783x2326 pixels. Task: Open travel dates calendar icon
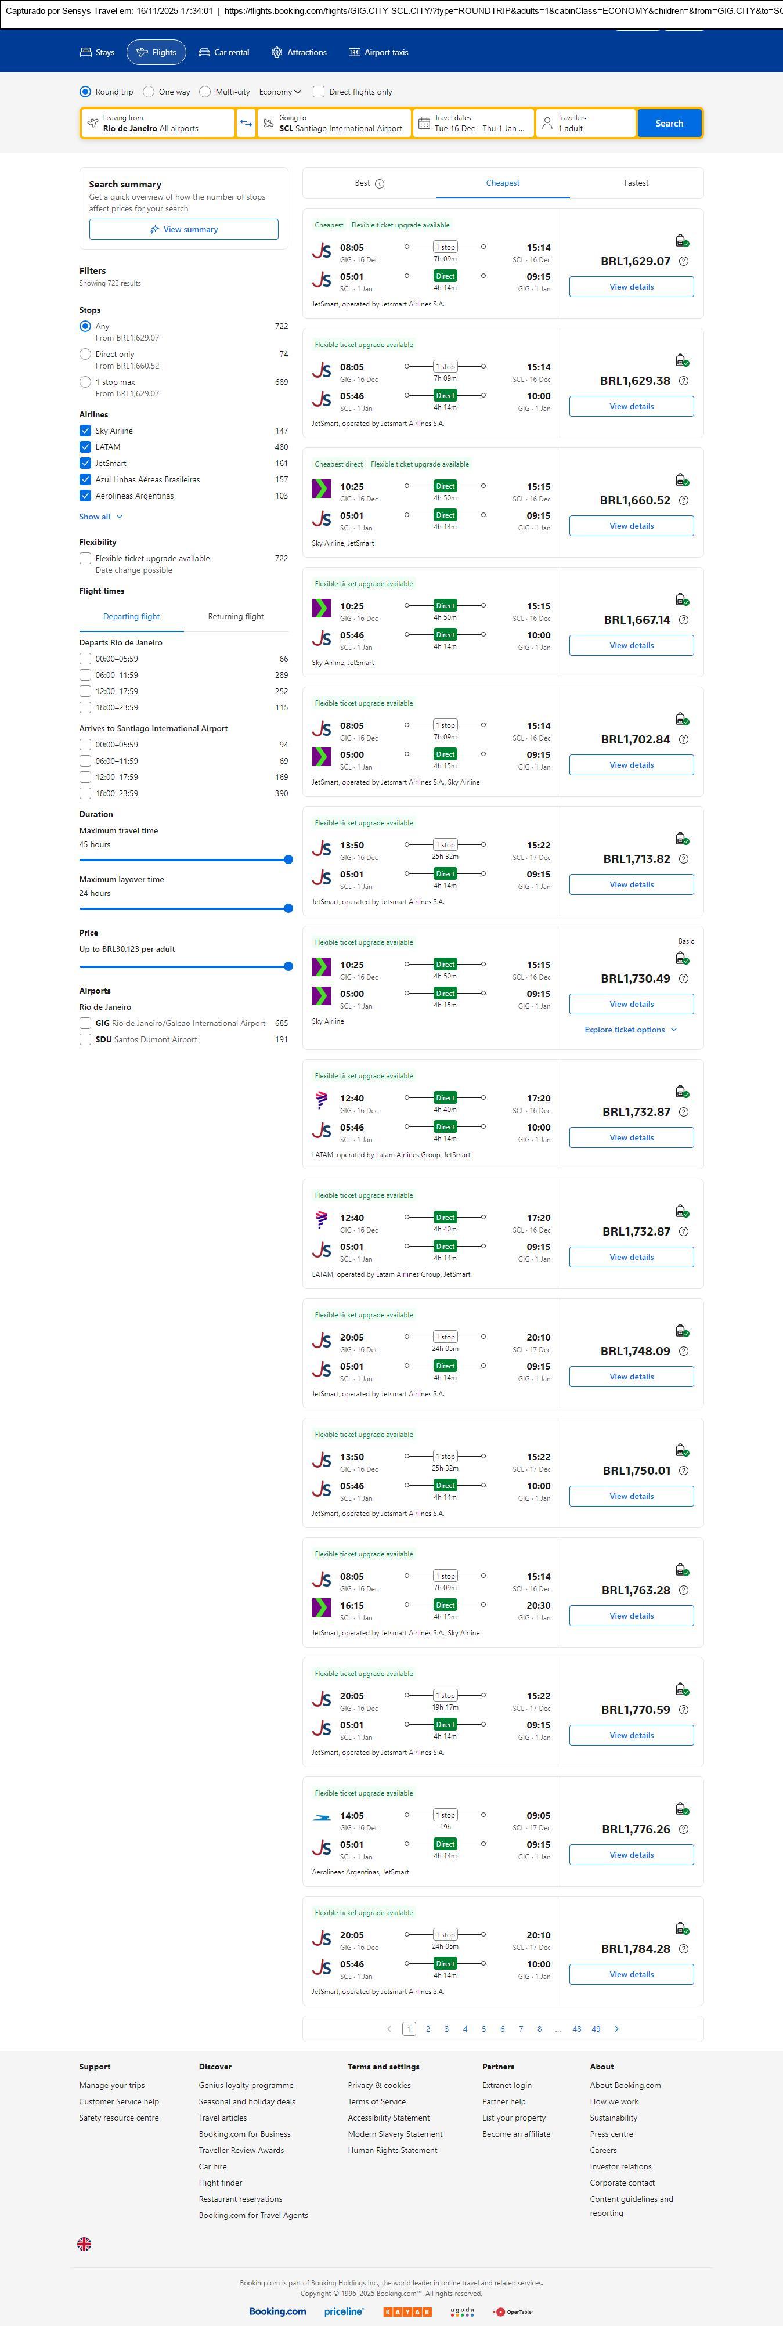coord(424,124)
